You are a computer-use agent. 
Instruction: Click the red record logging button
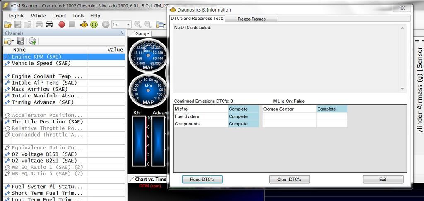tap(62, 24)
